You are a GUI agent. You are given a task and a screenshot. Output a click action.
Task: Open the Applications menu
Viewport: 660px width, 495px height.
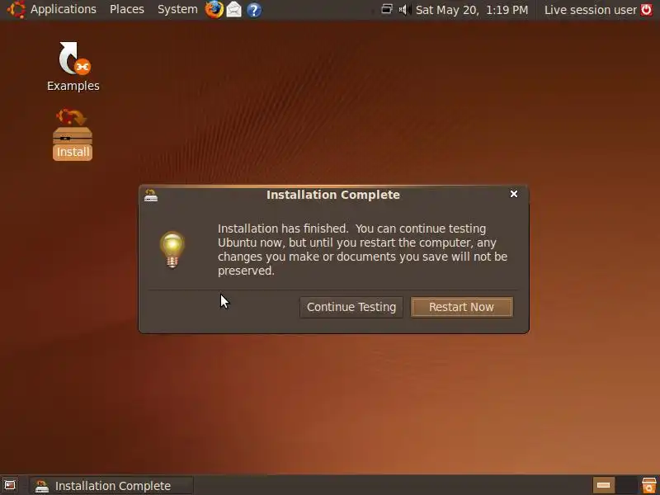click(64, 9)
